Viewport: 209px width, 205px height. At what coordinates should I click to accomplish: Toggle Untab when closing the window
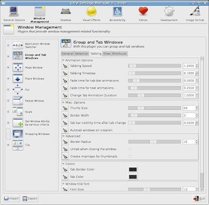click(130, 149)
